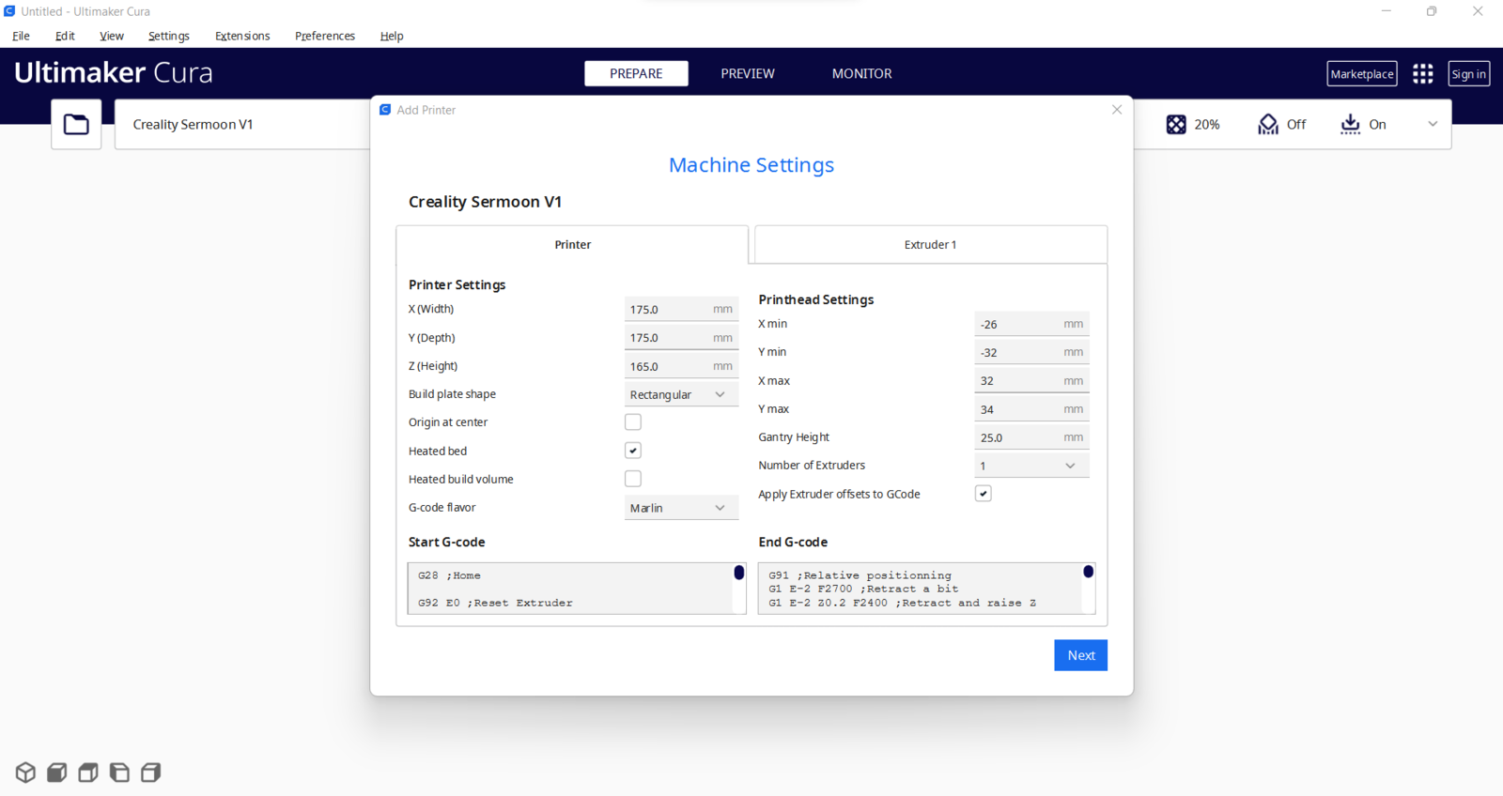Switch to left side view cube icon
The height and width of the screenshot is (796, 1503).
coord(119,773)
